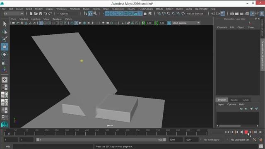The image size is (265, 149).
Task: Open Layers menu in Layer Editor
Action: [221, 104]
